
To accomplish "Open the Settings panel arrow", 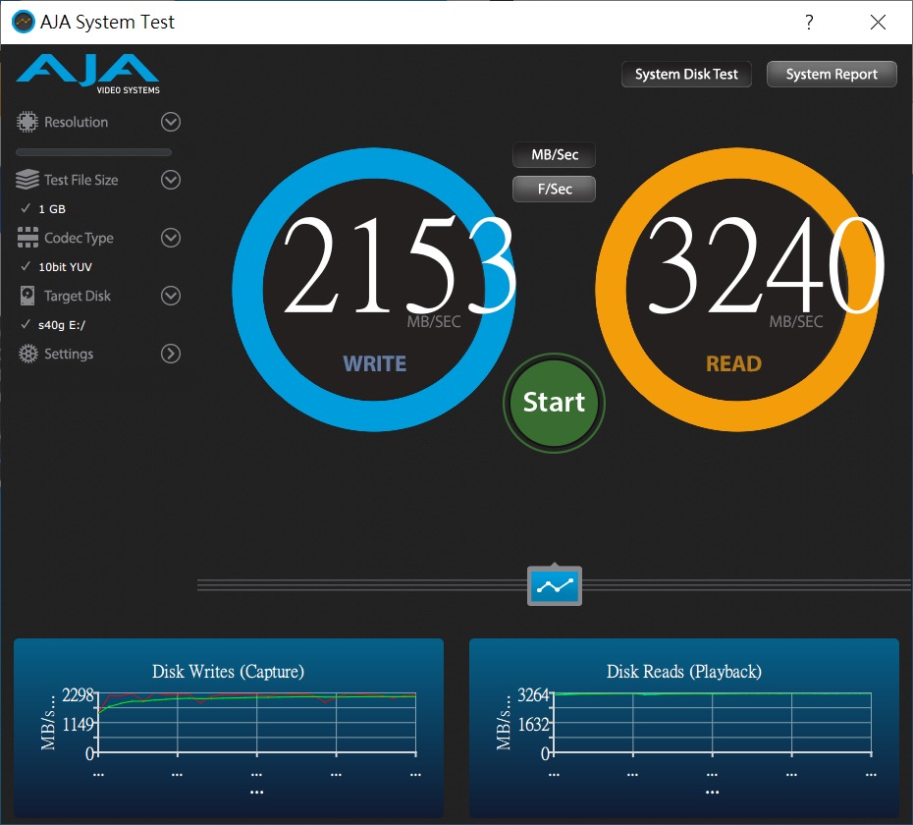I will coord(171,354).
